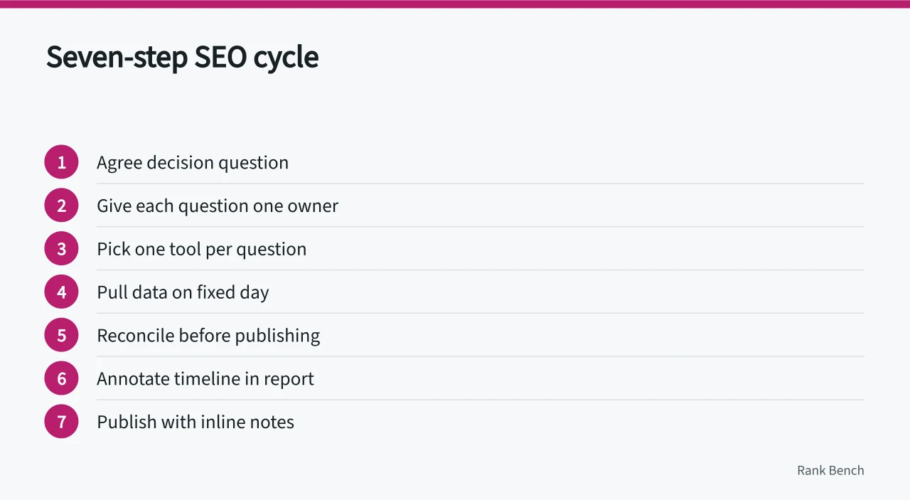This screenshot has width=910, height=500.
Task: Click the number 1 step badge
Action: coord(61,162)
